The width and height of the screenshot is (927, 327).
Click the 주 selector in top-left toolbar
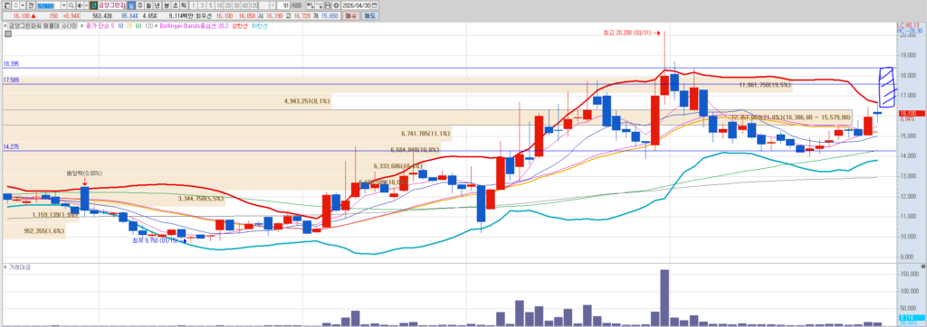[16, 5]
